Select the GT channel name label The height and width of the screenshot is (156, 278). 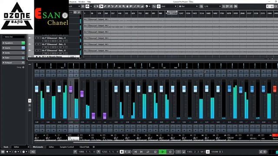coord(240,138)
